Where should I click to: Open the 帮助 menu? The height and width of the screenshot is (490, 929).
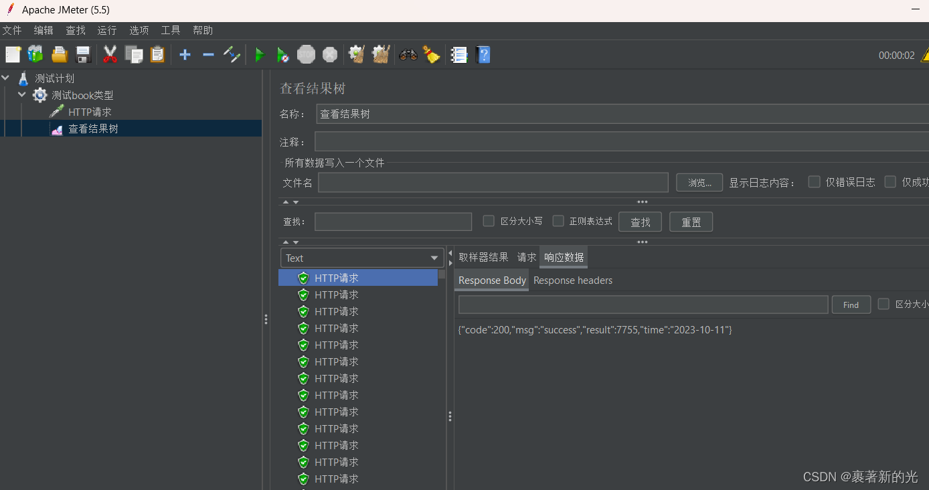coord(203,30)
